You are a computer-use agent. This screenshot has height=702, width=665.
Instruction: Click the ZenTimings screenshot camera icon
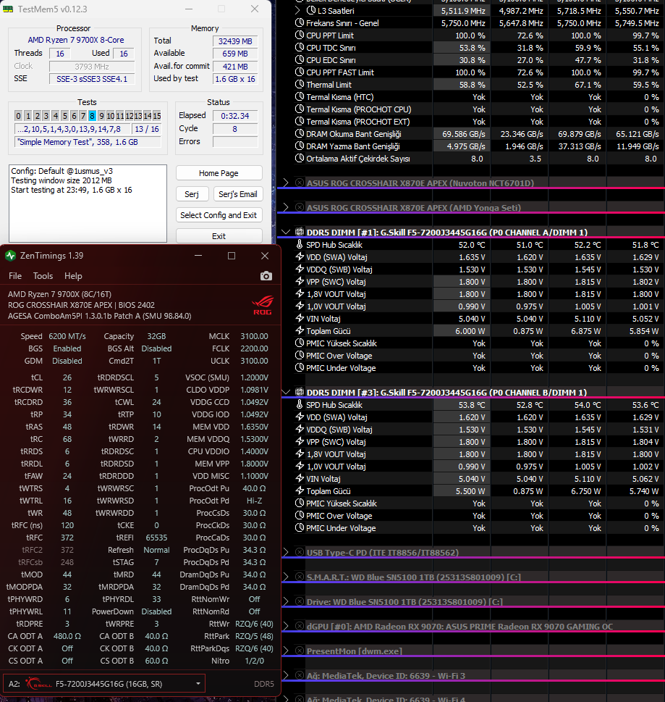tap(266, 276)
